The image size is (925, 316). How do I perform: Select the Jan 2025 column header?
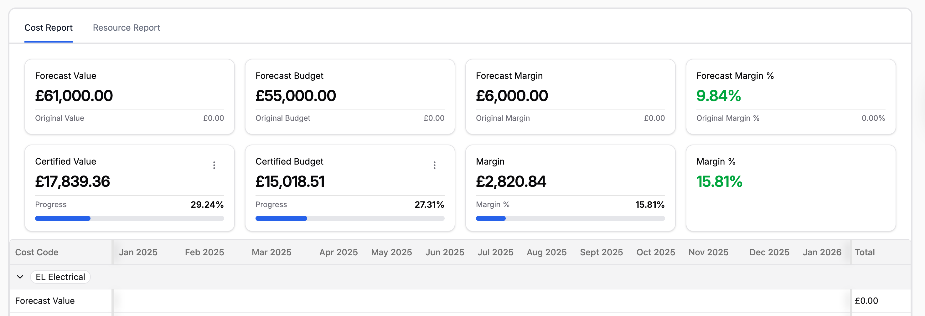click(x=138, y=252)
